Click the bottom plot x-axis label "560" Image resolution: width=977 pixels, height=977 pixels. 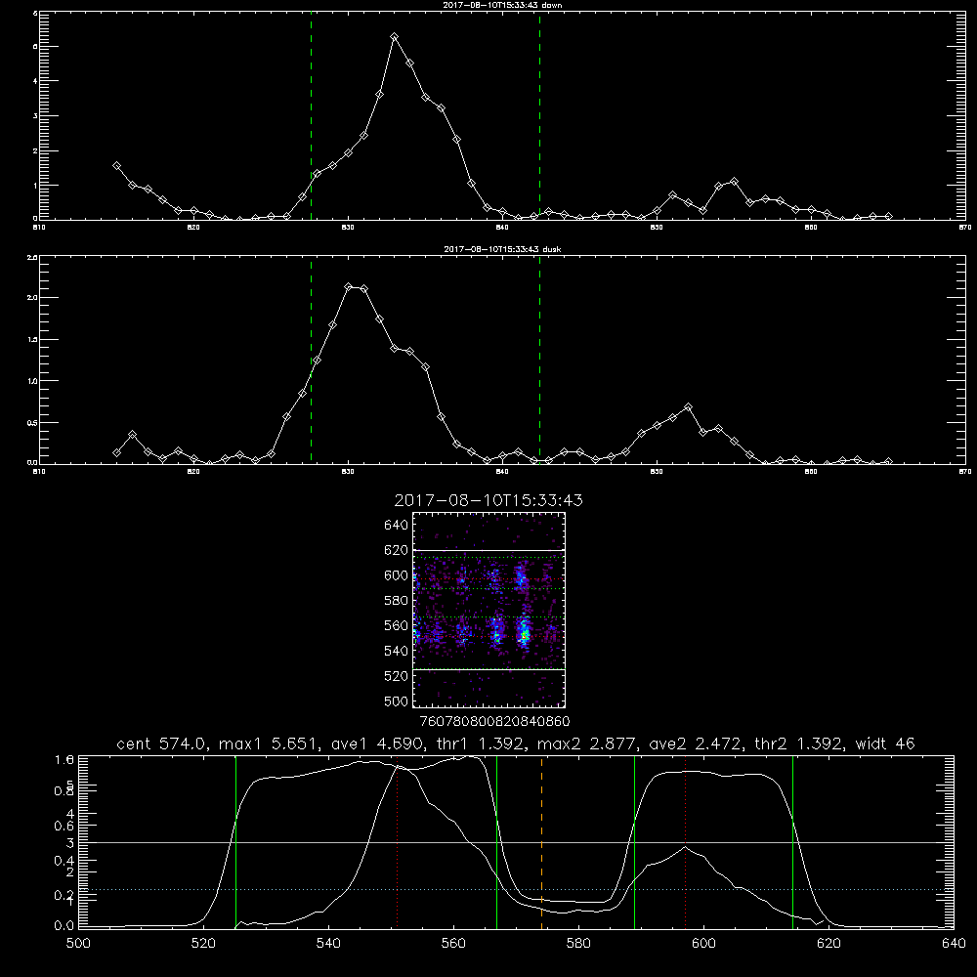click(x=453, y=944)
